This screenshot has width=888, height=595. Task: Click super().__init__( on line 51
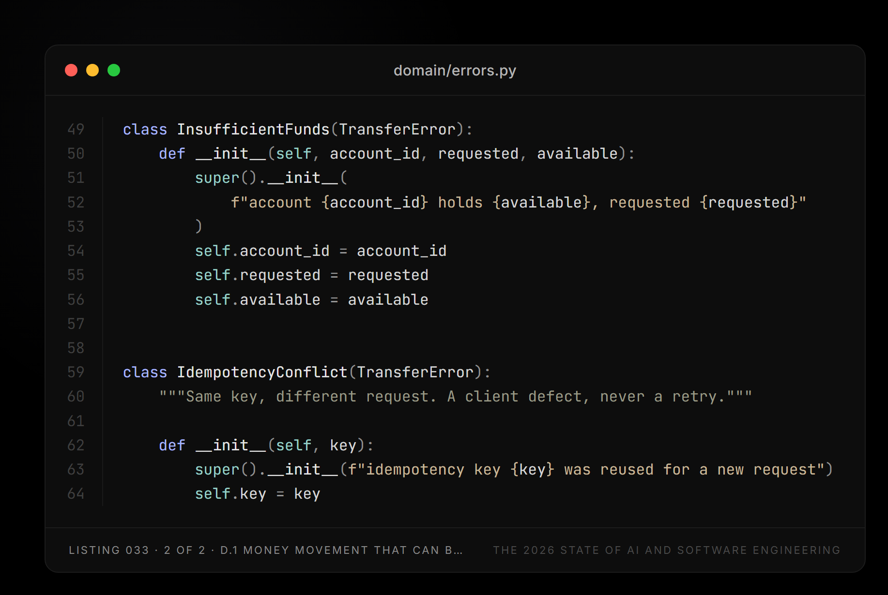(271, 178)
